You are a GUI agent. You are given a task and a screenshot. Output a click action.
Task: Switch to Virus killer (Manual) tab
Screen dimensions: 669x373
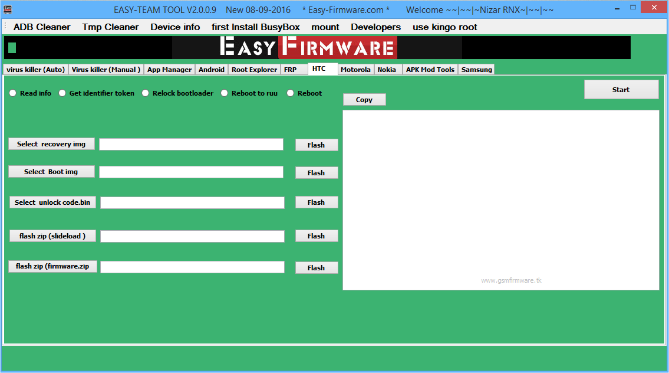pos(106,70)
